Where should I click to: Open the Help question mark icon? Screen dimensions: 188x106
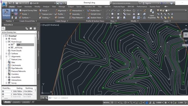[x=172, y=3]
